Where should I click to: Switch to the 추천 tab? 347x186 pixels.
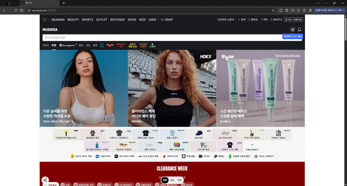pyautogui.click(x=54, y=45)
